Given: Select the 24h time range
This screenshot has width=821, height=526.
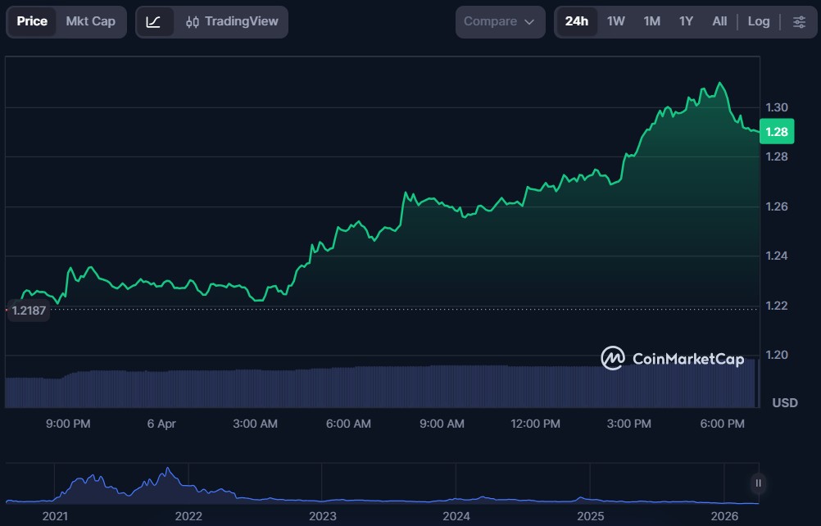Looking at the screenshot, I should click(577, 22).
